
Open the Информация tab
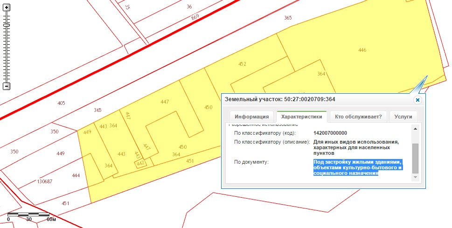(251, 117)
